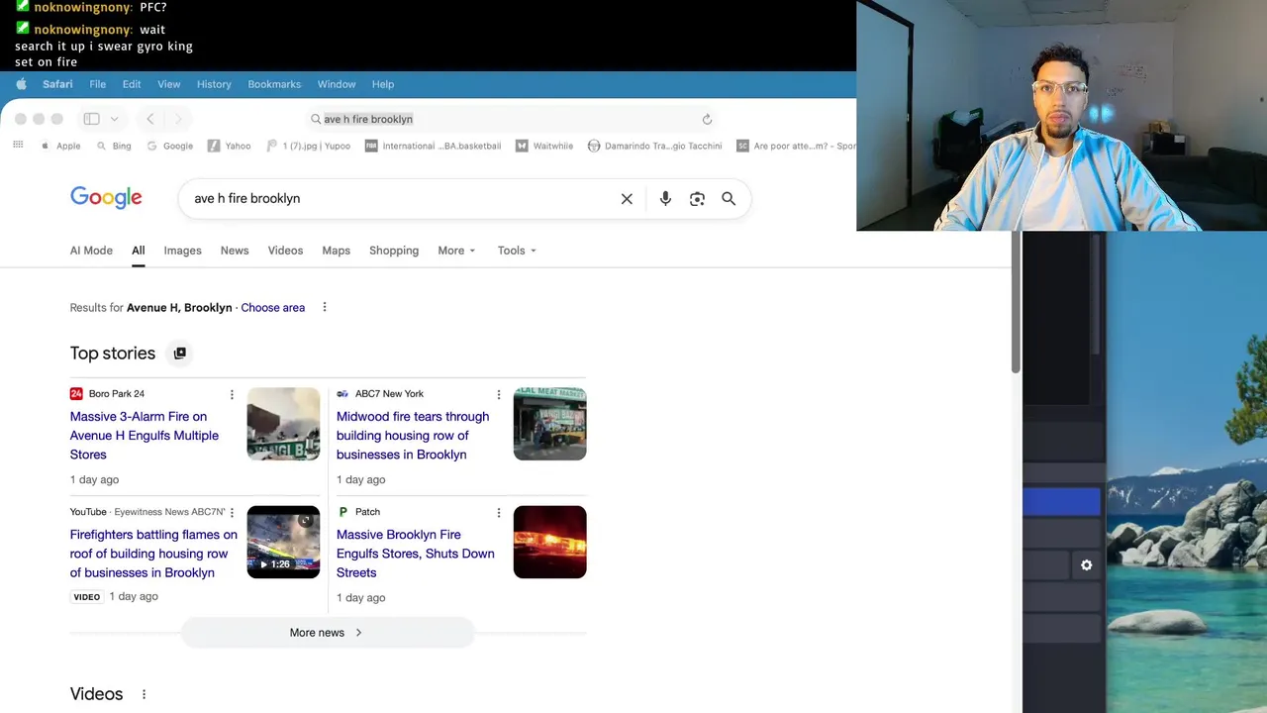This screenshot has width=1267, height=713.
Task: Open the Safari menu
Action: (x=57, y=84)
